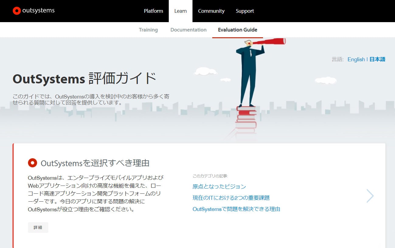The width and height of the screenshot is (395, 248).
Task: Open the 原点となったビジョン article
Action: point(219,186)
